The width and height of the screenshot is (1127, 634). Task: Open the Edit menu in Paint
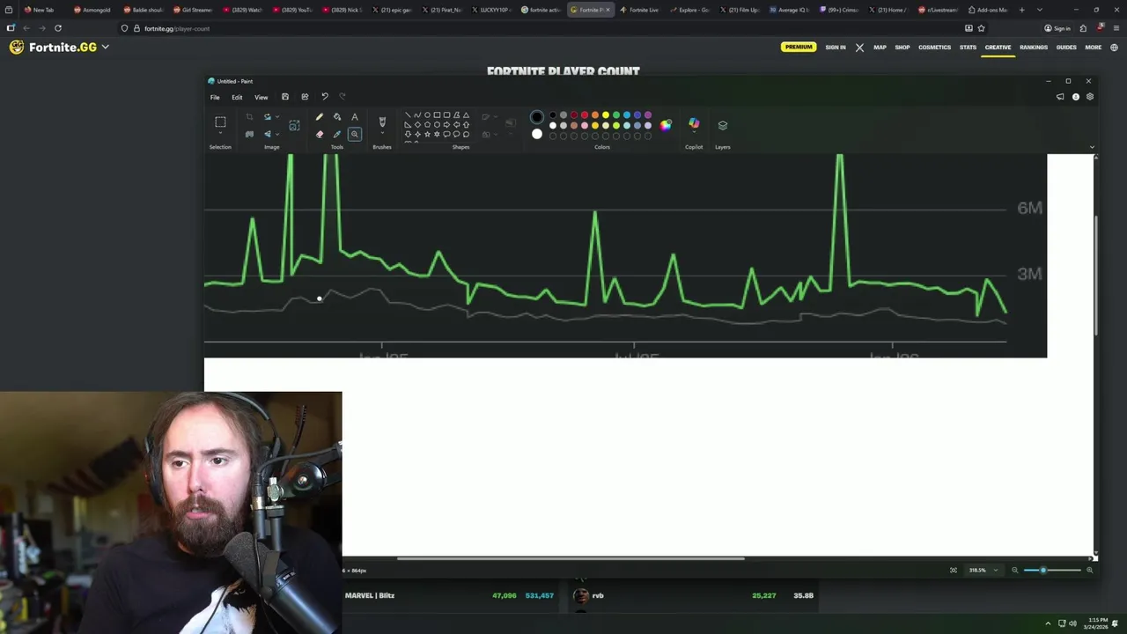tap(237, 97)
